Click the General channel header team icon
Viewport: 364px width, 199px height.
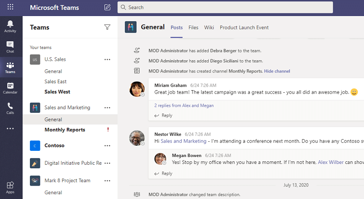(130, 27)
